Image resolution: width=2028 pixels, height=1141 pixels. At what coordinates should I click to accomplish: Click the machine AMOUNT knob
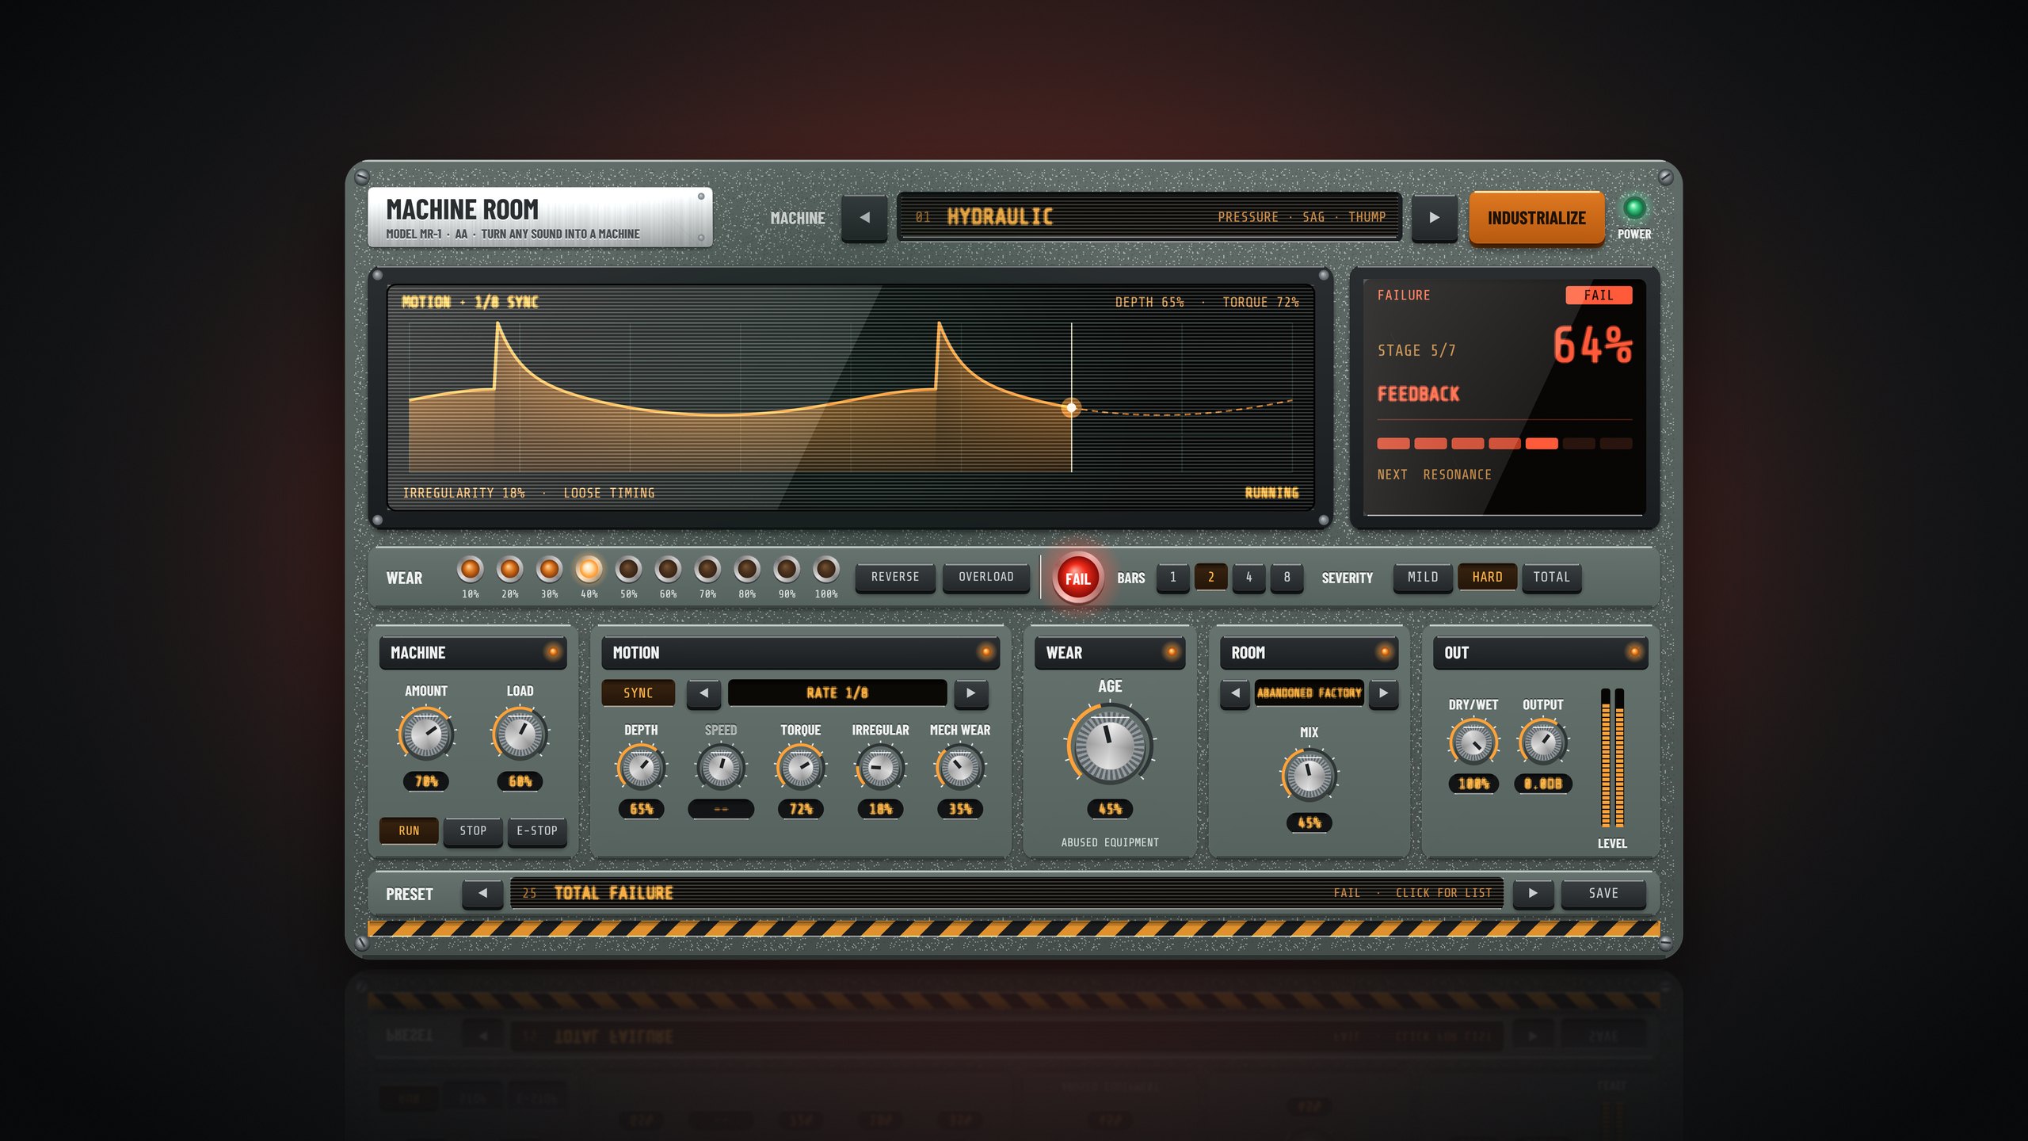(x=426, y=734)
